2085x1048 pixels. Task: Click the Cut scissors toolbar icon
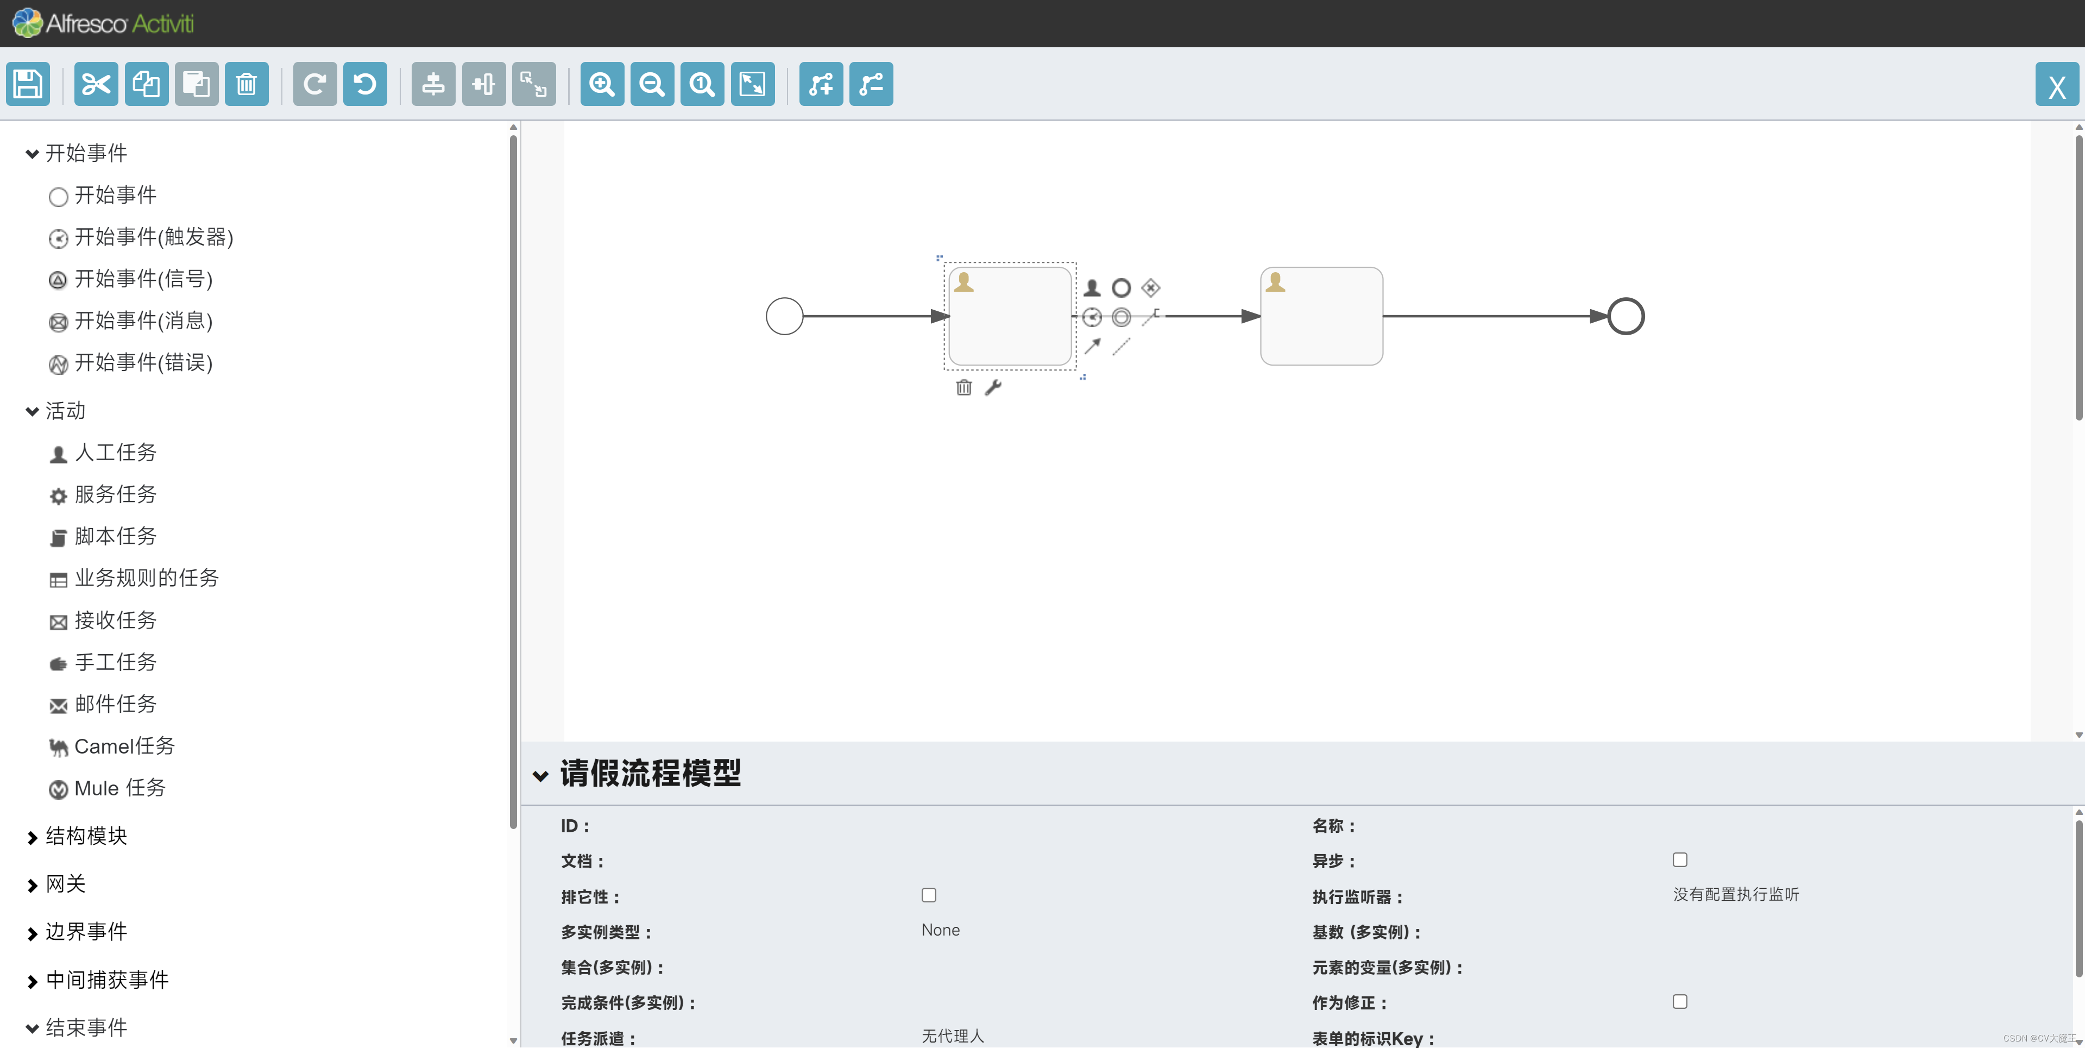pos(96,84)
